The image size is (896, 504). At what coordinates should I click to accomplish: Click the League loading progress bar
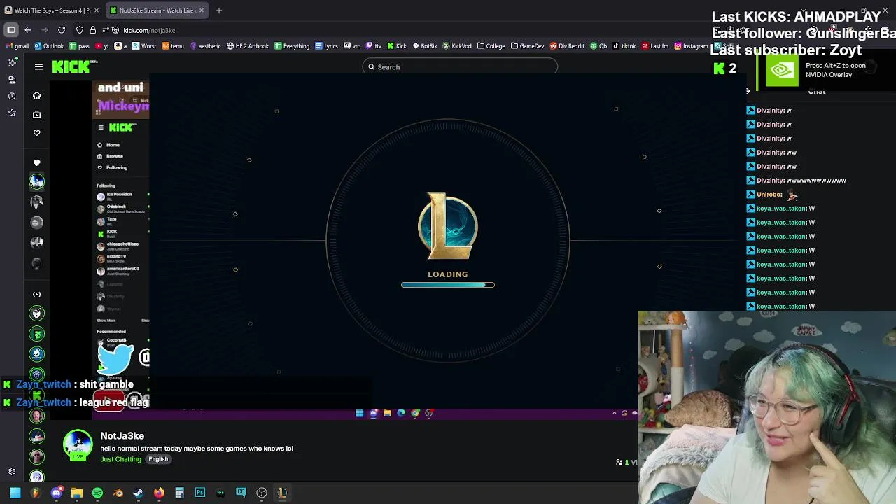(448, 285)
